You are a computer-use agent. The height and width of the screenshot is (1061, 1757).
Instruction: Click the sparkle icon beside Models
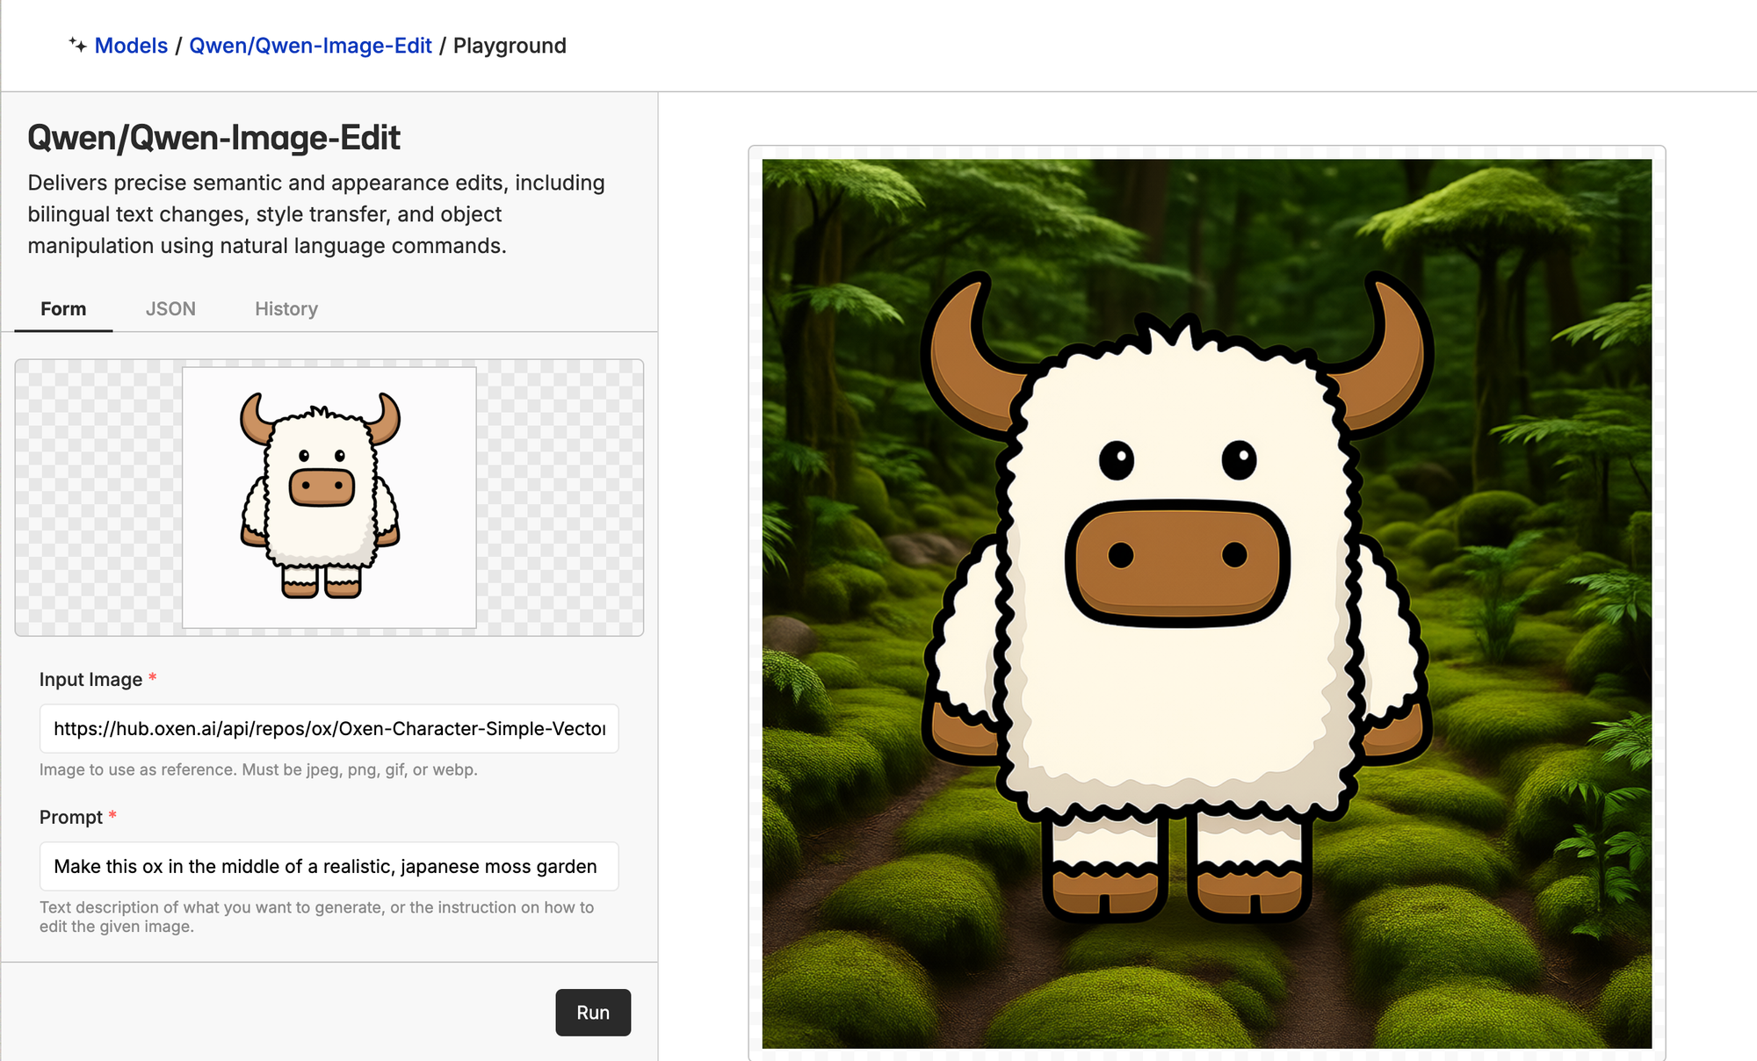pyautogui.click(x=77, y=45)
